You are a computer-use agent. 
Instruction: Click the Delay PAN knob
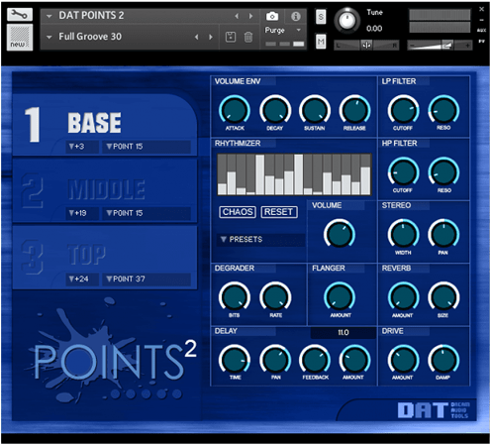pyautogui.click(x=275, y=360)
